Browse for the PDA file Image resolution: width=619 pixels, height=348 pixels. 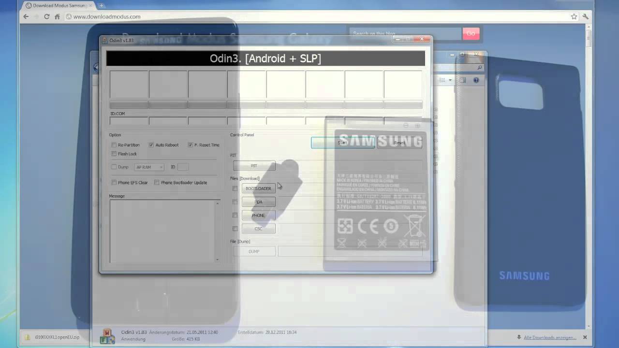click(x=258, y=202)
